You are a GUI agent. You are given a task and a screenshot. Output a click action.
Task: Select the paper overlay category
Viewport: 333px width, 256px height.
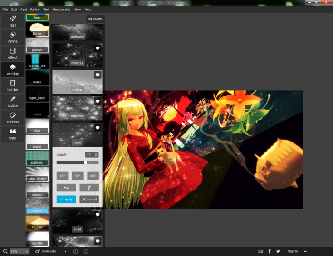(37, 142)
